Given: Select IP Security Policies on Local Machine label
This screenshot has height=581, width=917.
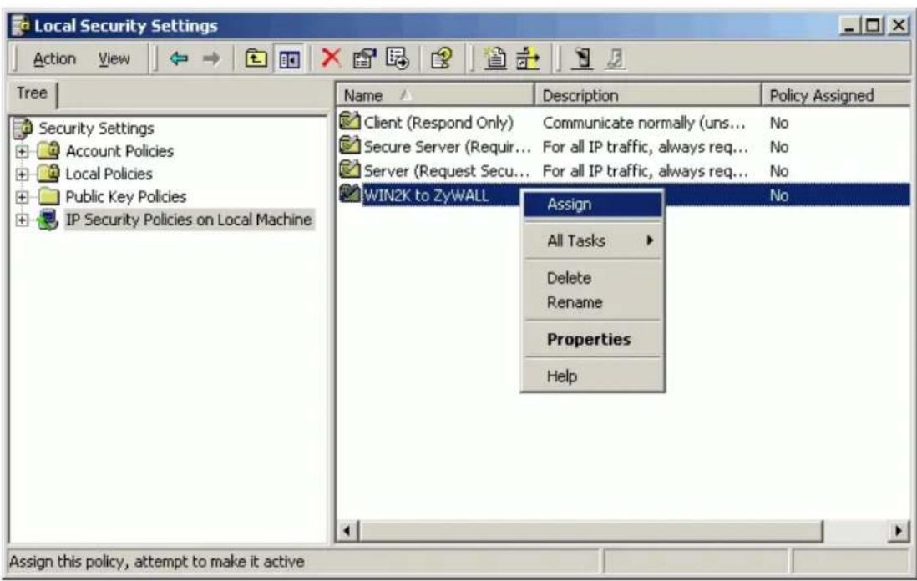Looking at the screenshot, I should click(x=188, y=220).
